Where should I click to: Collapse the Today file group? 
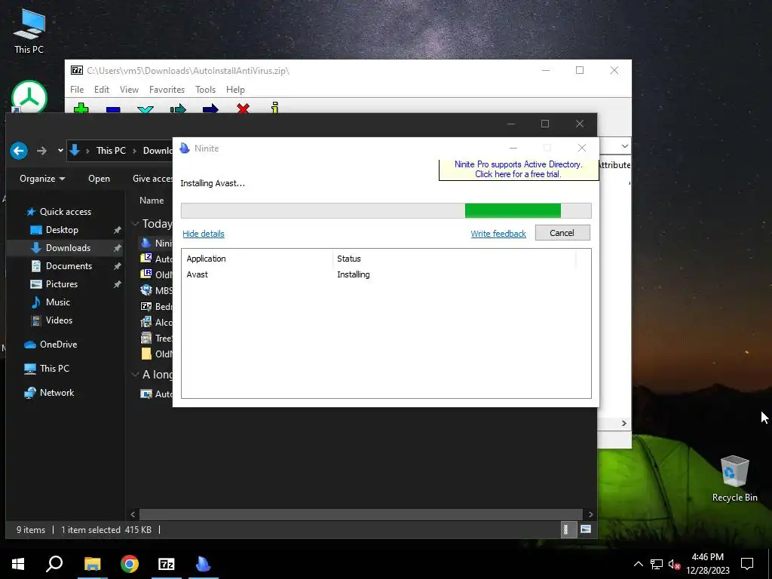pos(135,223)
